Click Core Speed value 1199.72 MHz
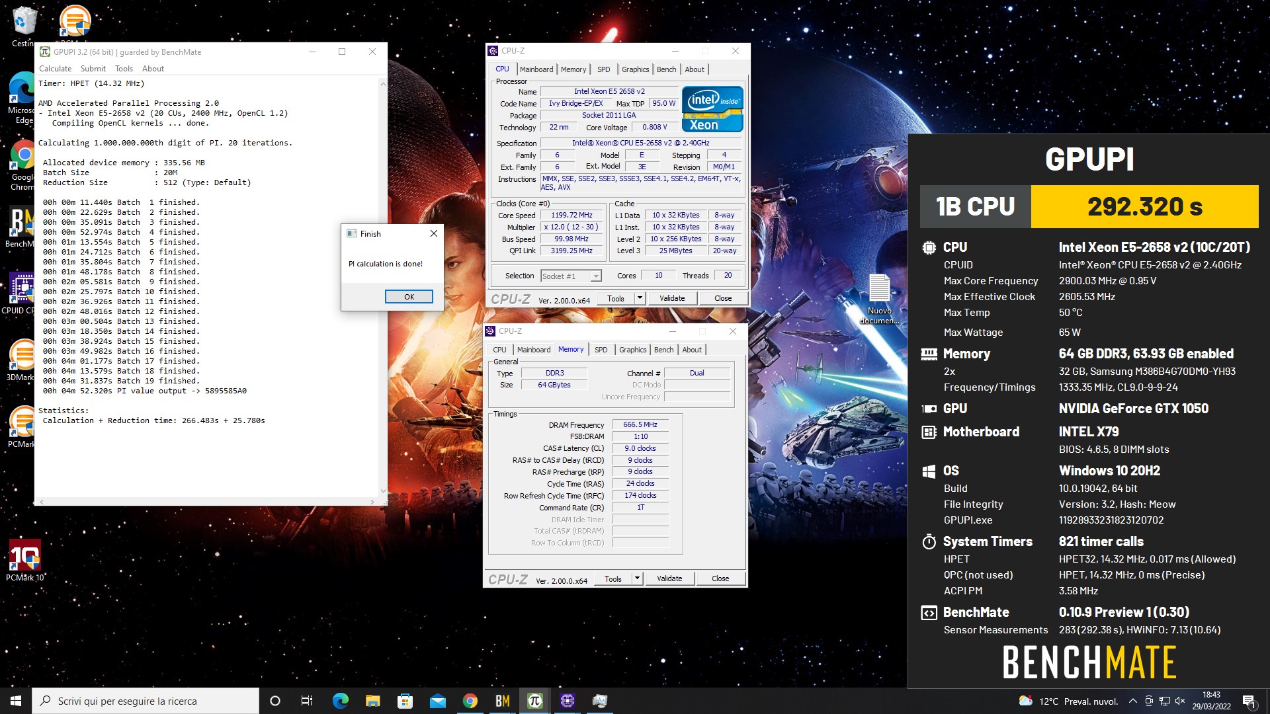The height and width of the screenshot is (714, 1270). click(571, 216)
